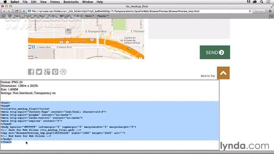Click the img src 'BrowserPreview_tmp.png' code line

[63, 133]
